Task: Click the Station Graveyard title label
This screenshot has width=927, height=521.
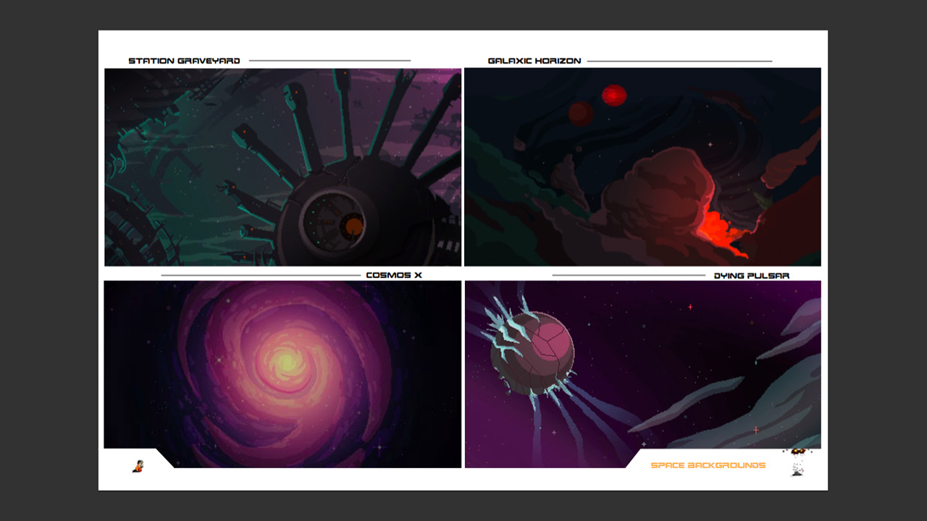Action: (184, 60)
